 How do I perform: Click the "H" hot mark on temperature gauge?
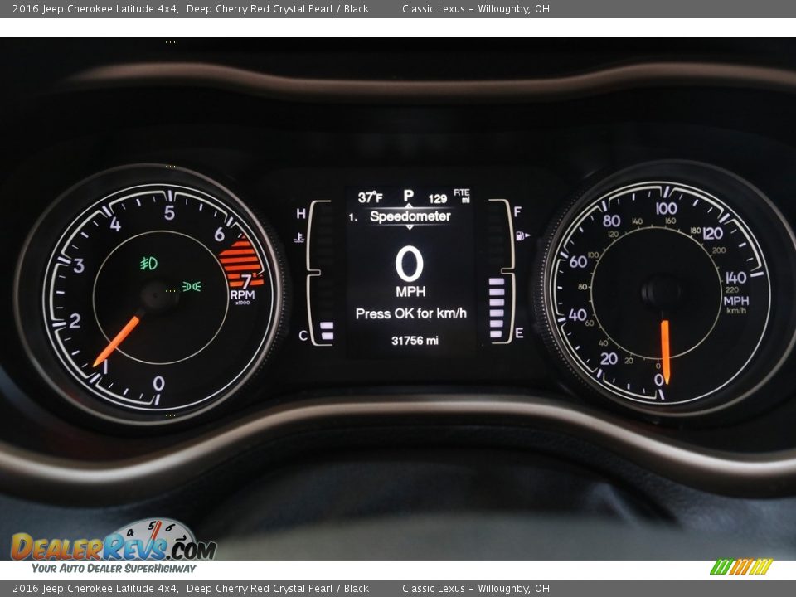tap(301, 214)
